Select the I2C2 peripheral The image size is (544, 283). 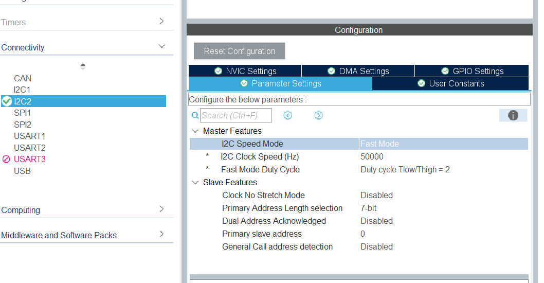click(83, 101)
